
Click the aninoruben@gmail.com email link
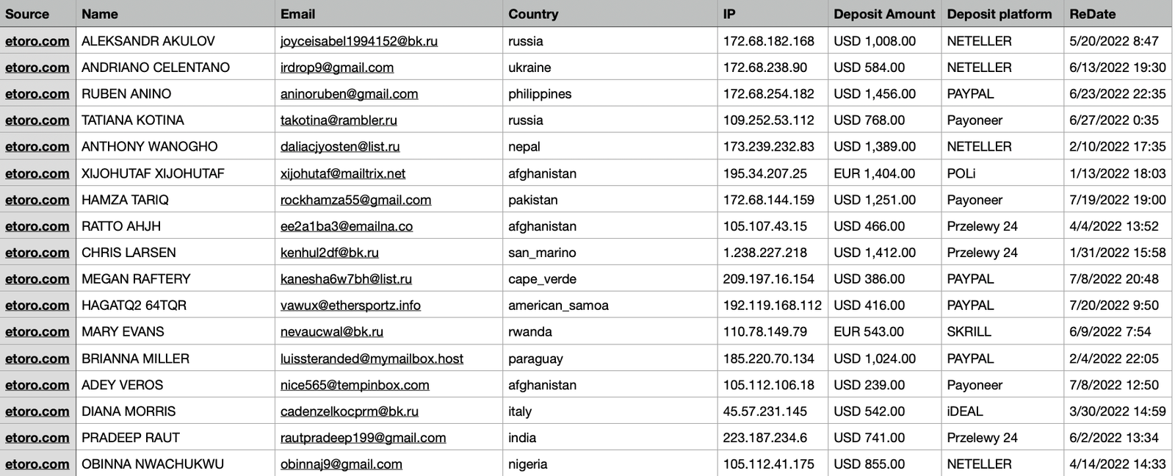coord(349,94)
